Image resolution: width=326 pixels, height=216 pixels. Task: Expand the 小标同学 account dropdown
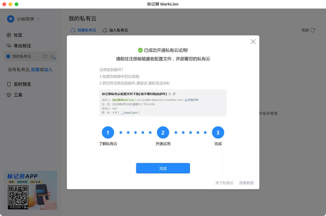click(x=38, y=19)
